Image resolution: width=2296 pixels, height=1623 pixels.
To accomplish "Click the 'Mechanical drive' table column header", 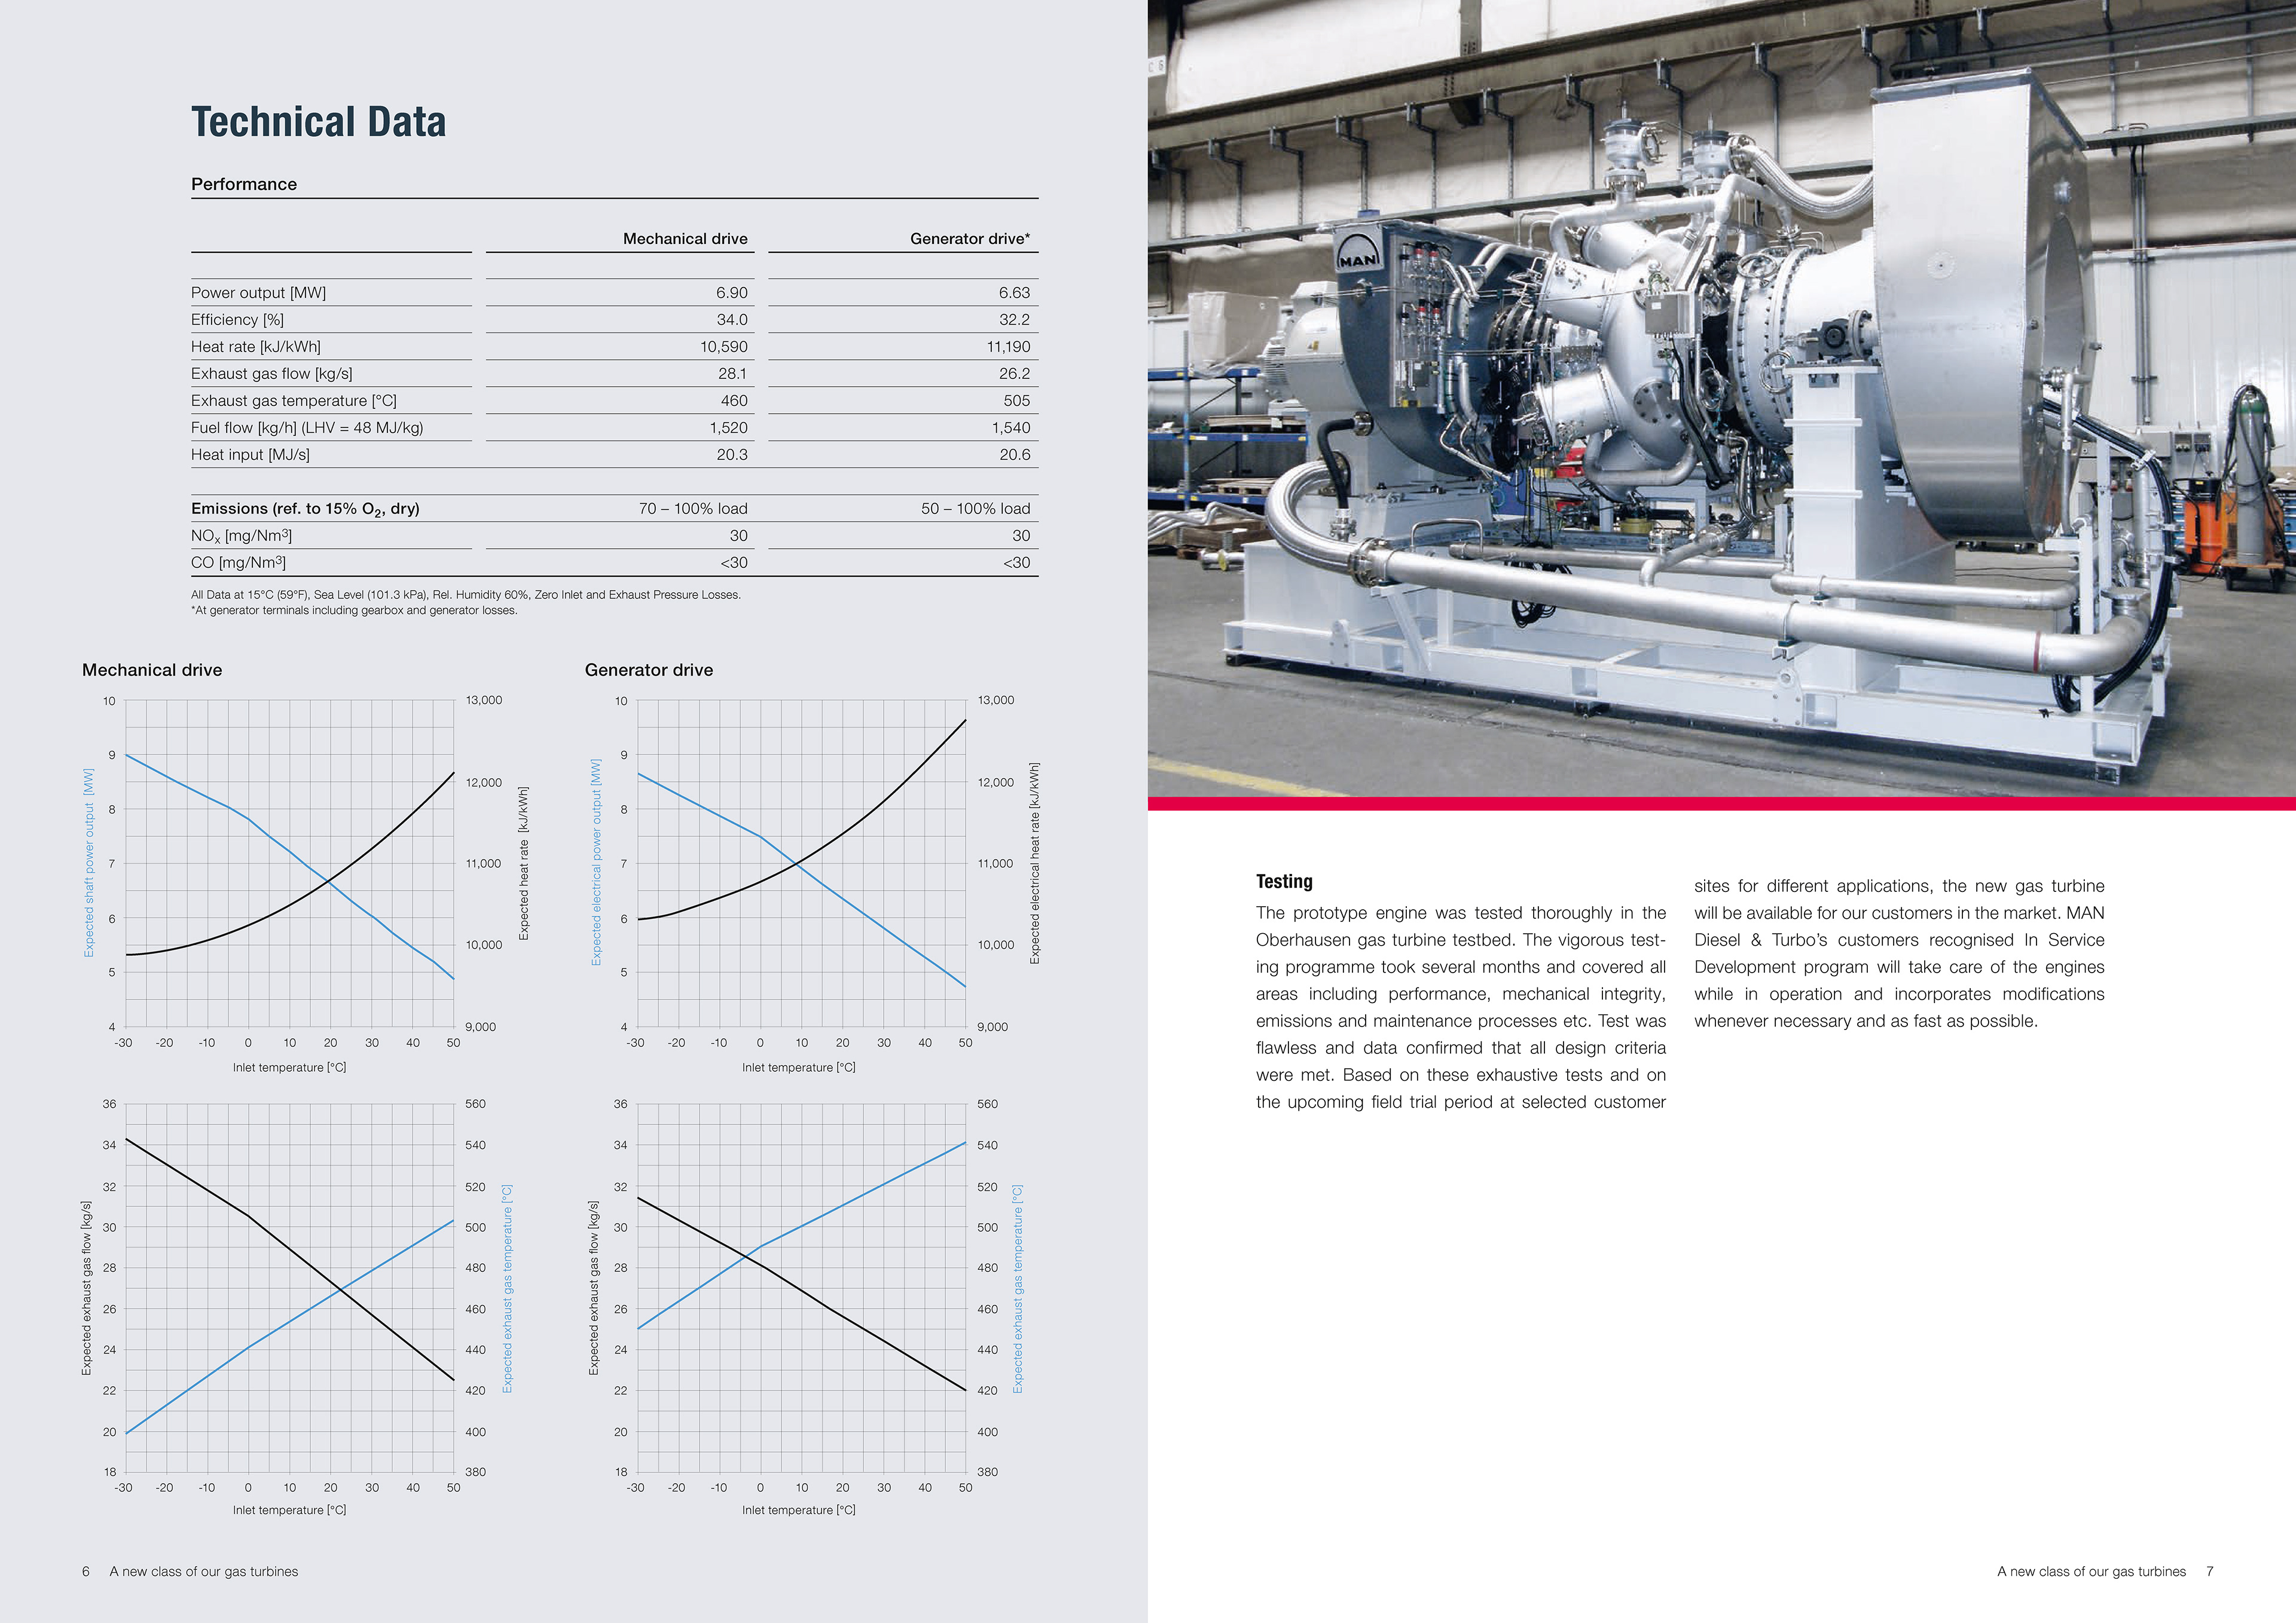I will click(x=685, y=239).
